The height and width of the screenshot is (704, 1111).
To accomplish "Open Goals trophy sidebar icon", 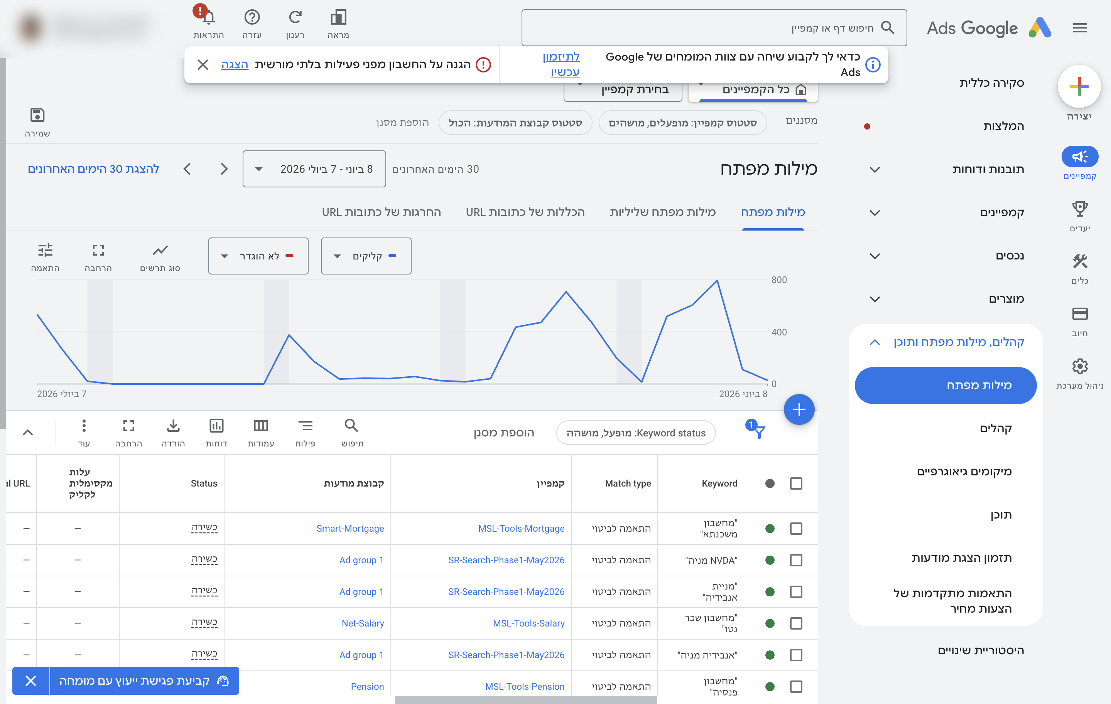I will 1080,209.
